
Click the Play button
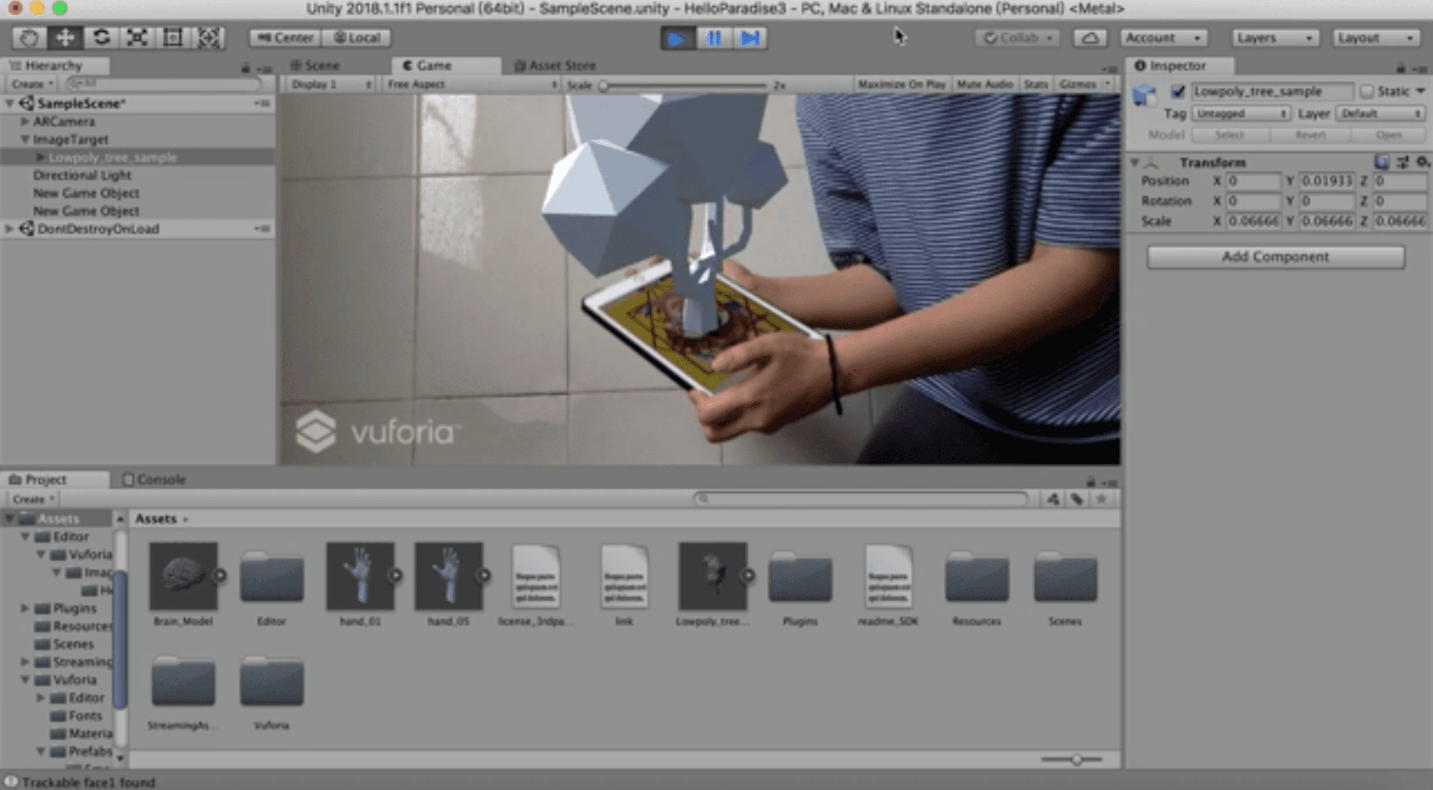tap(677, 39)
